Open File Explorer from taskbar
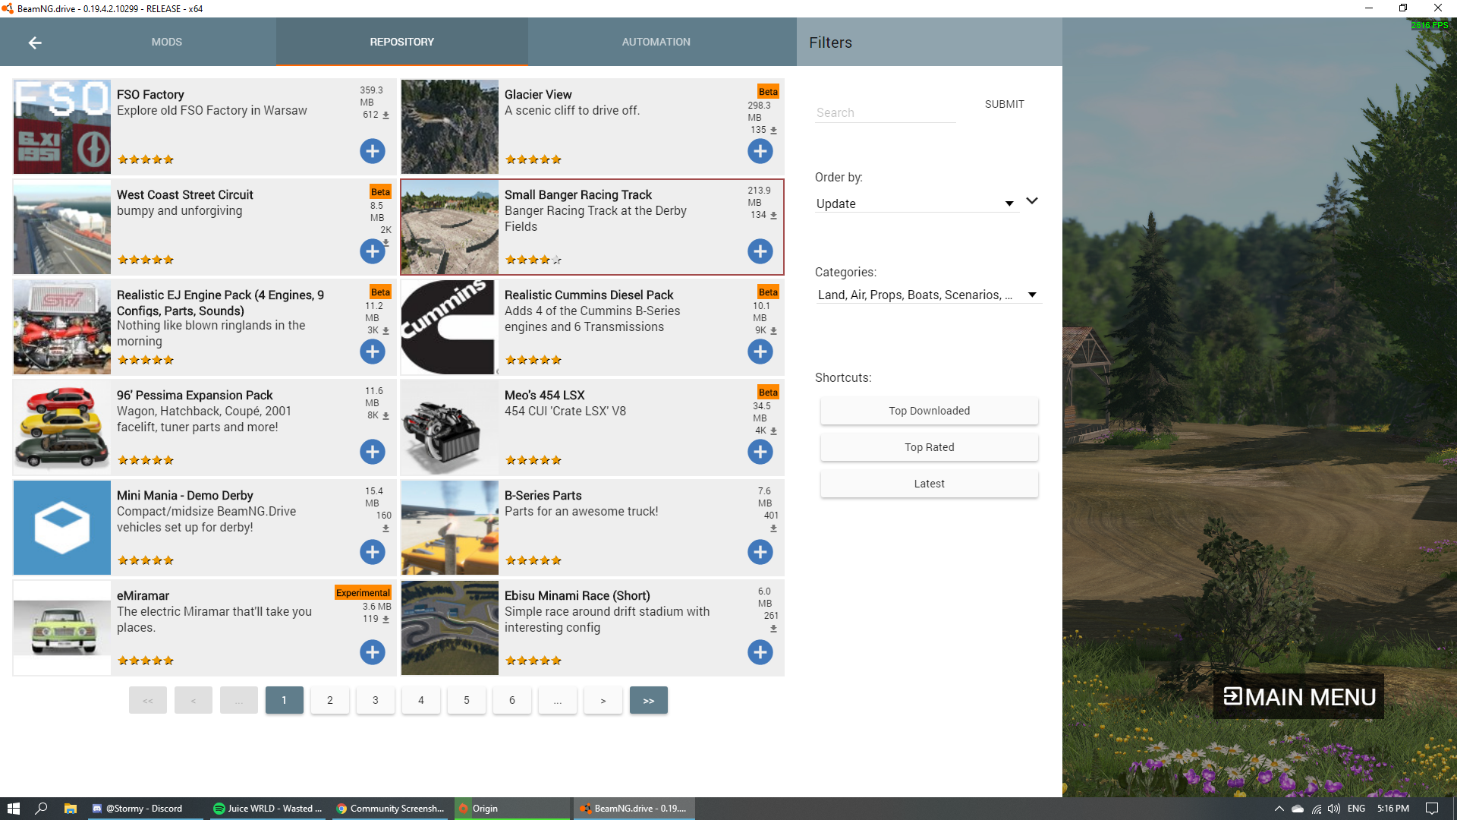The width and height of the screenshot is (1457, 820). point(70,809)
